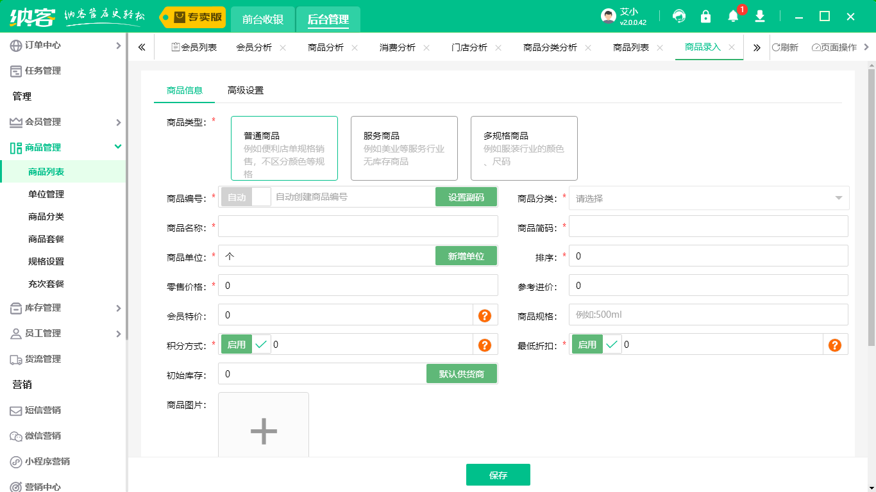Click the 新增单位 button
The image size is (876, 492).
coord(466,256)
